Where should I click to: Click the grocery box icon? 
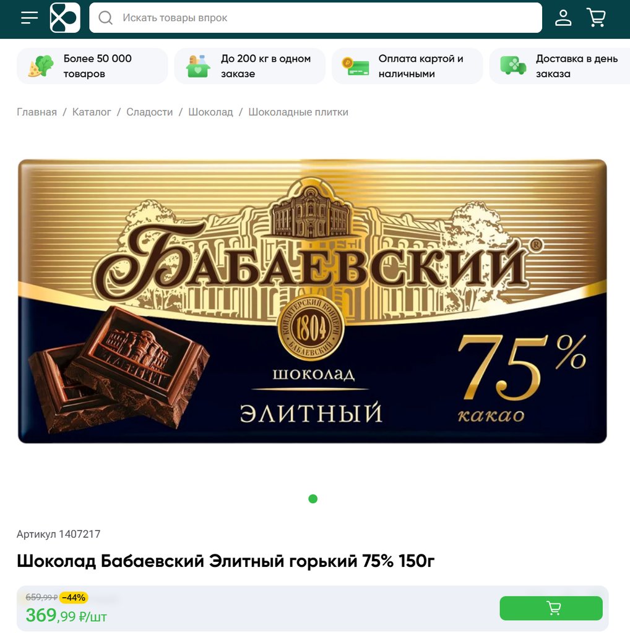click(198, 66)
